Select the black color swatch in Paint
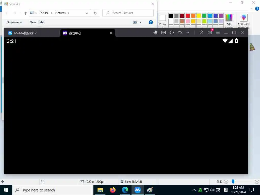Viewport: 260px width, 195px height. (x=171, y=16)
